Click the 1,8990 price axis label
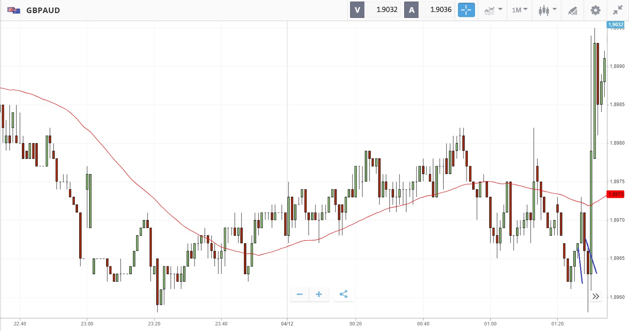The height and width of the screenshot is (331, 629). point(617,66)
